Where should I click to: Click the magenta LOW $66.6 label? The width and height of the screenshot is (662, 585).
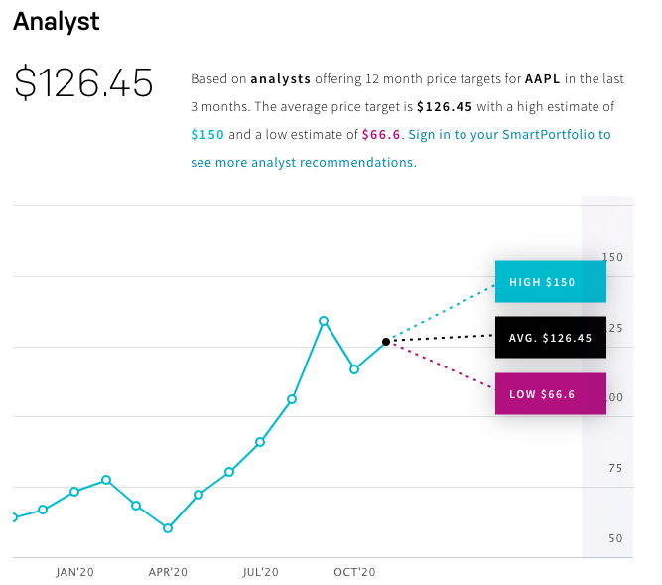[550, 394]
